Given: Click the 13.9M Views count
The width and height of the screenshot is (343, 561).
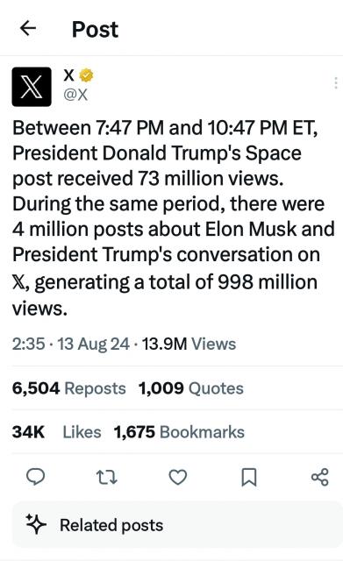Looking at the screenshot, I should coord(189,344).
